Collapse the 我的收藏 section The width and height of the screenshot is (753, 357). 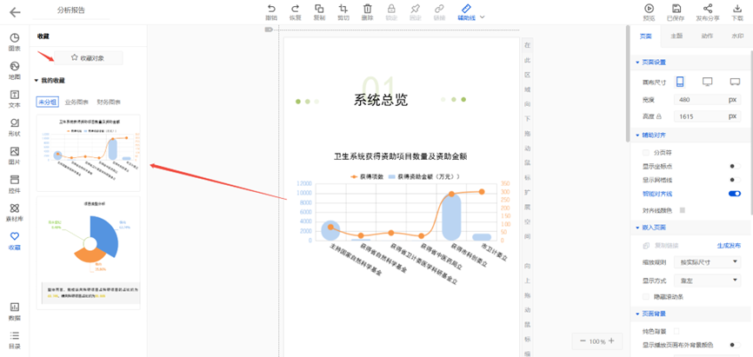[37, 81]
